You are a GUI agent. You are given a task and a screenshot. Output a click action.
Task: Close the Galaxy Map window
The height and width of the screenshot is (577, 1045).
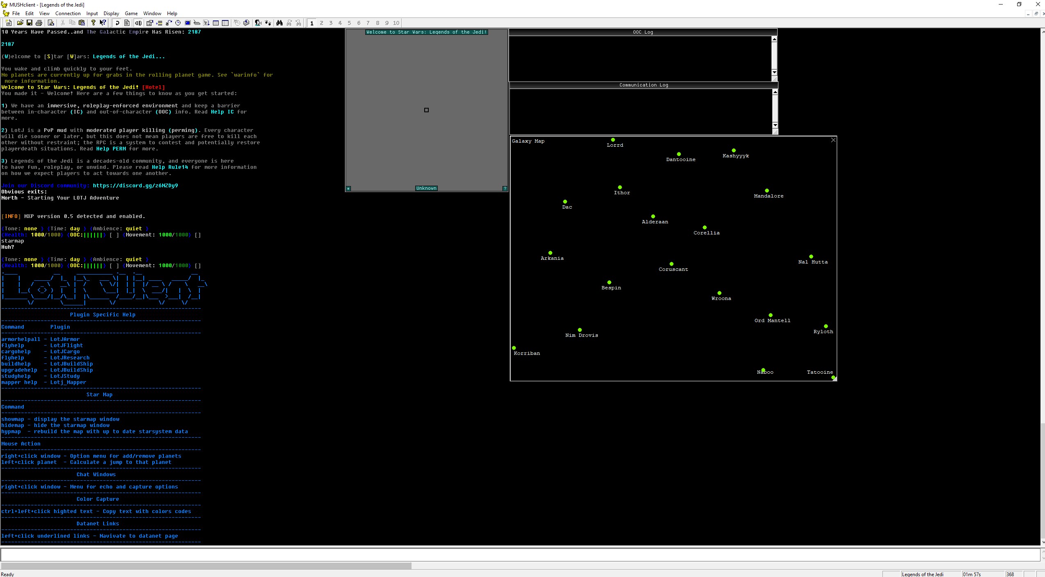pos(833,140)
